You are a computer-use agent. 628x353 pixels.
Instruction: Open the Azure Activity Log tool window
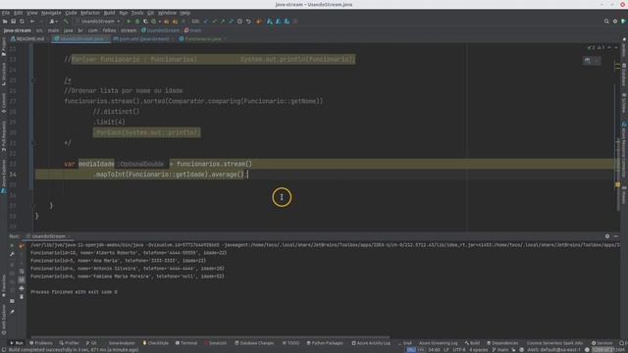click(x=371, y=343)
